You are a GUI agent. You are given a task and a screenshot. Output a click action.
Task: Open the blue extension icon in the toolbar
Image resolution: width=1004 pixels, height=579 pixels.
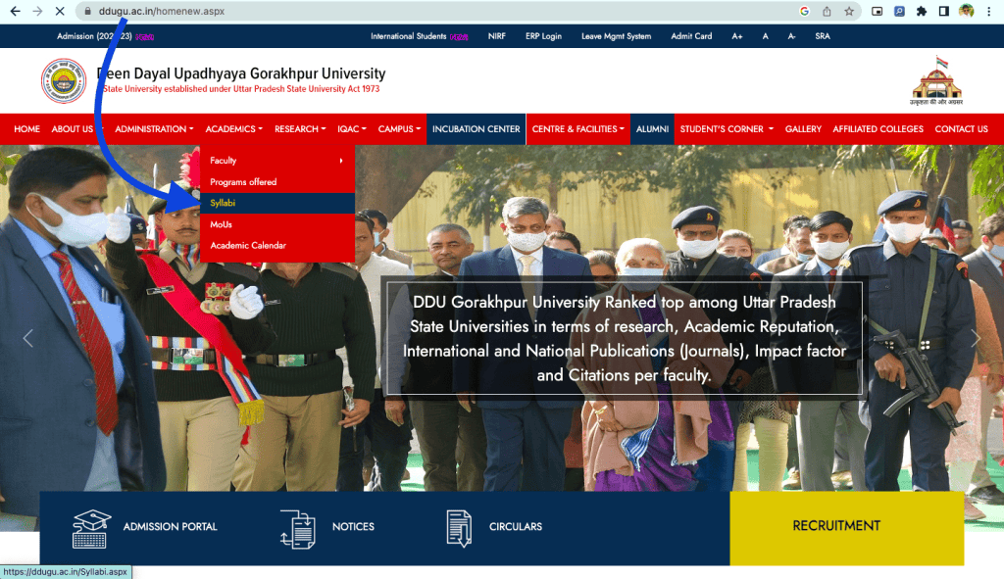click(x=899, y=11)
